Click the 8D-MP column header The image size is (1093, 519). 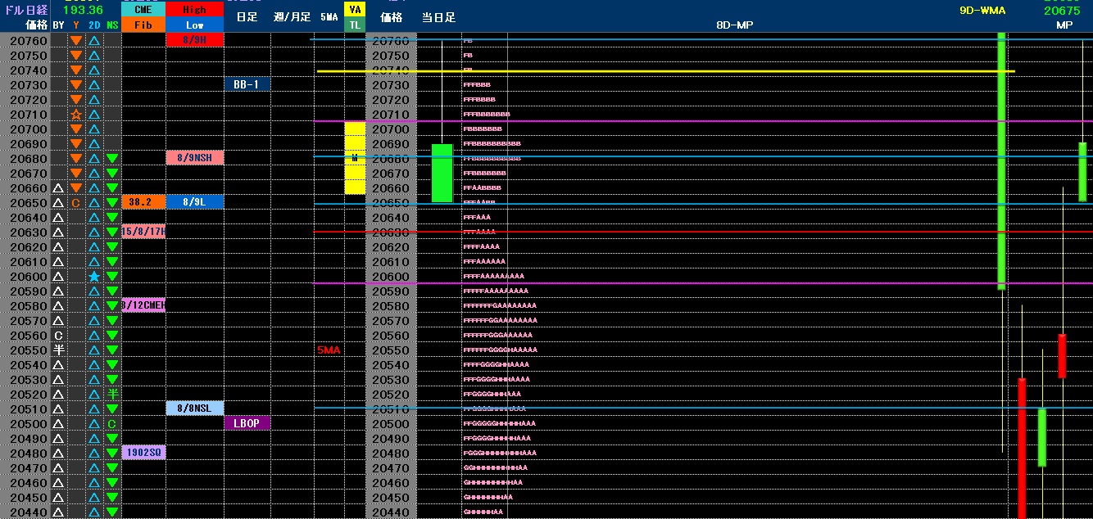point(734,25)
